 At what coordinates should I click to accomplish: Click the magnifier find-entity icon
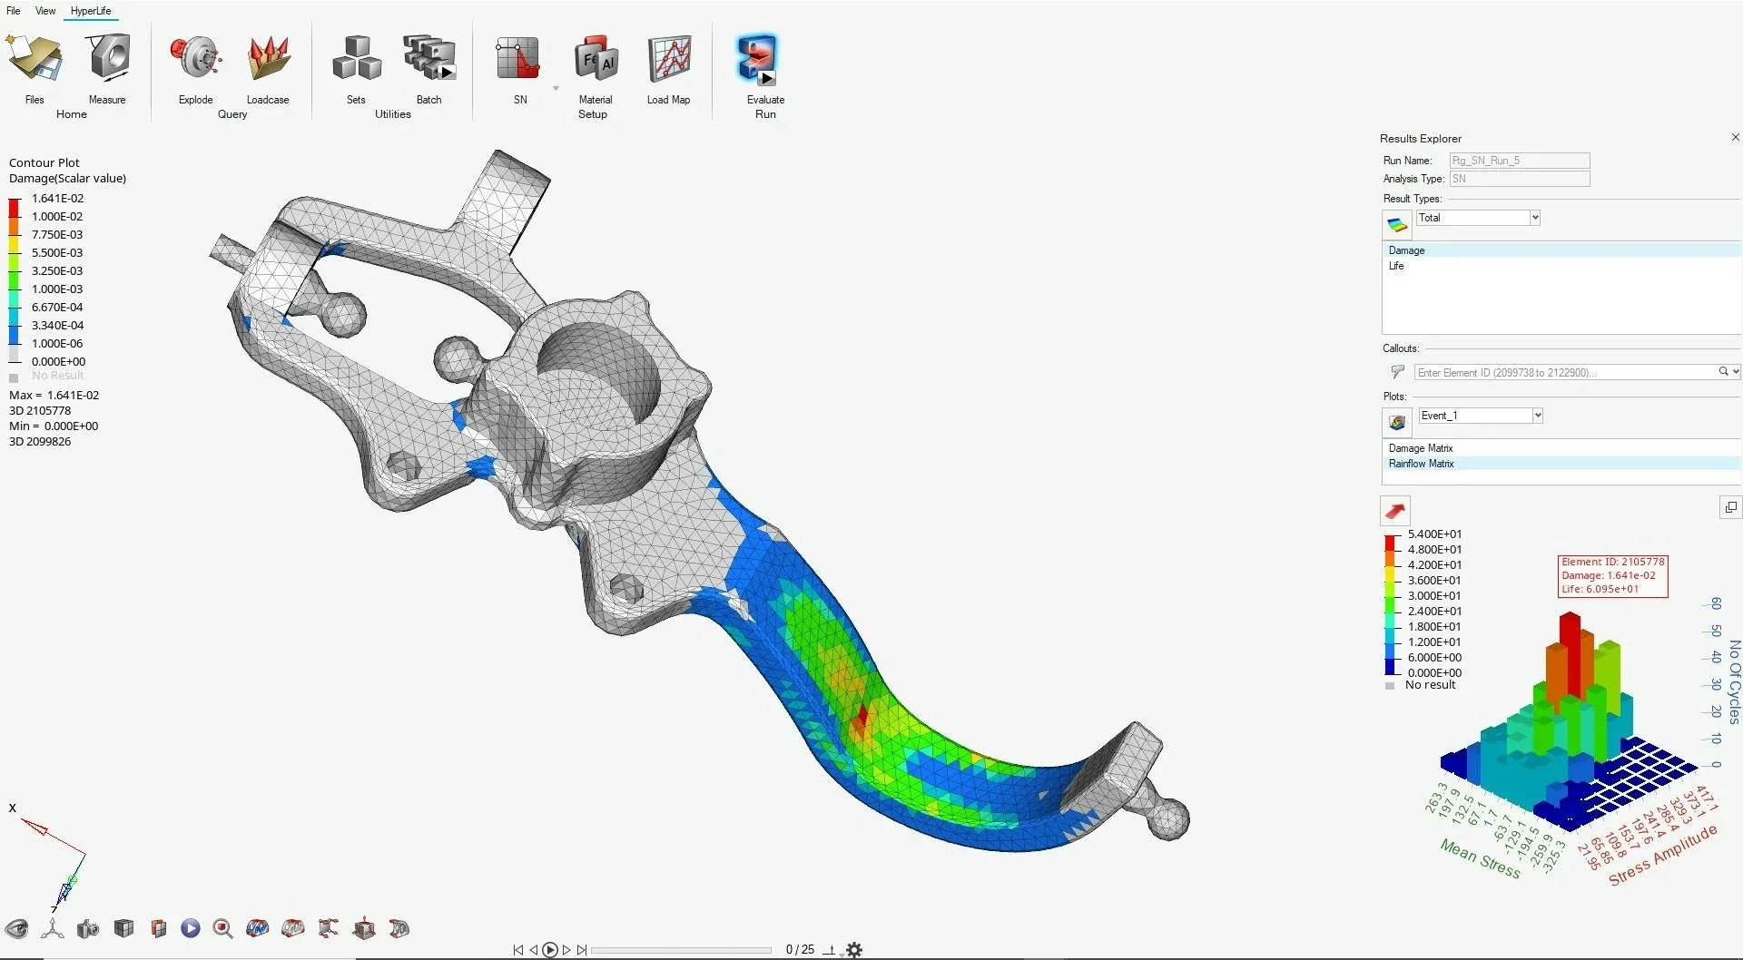(223, 928)
